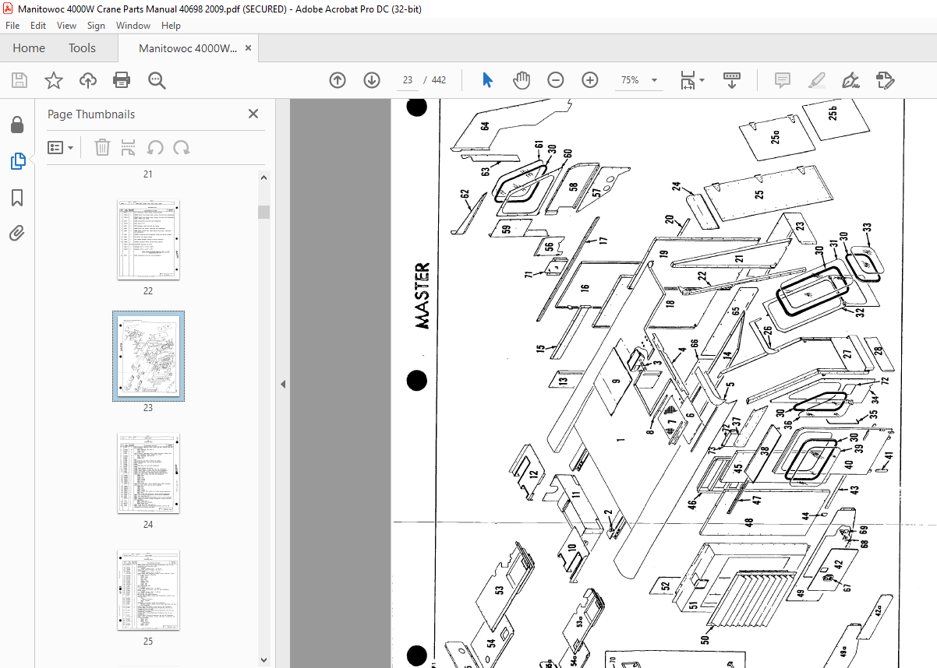Click the upload to cloud icon

88,80
